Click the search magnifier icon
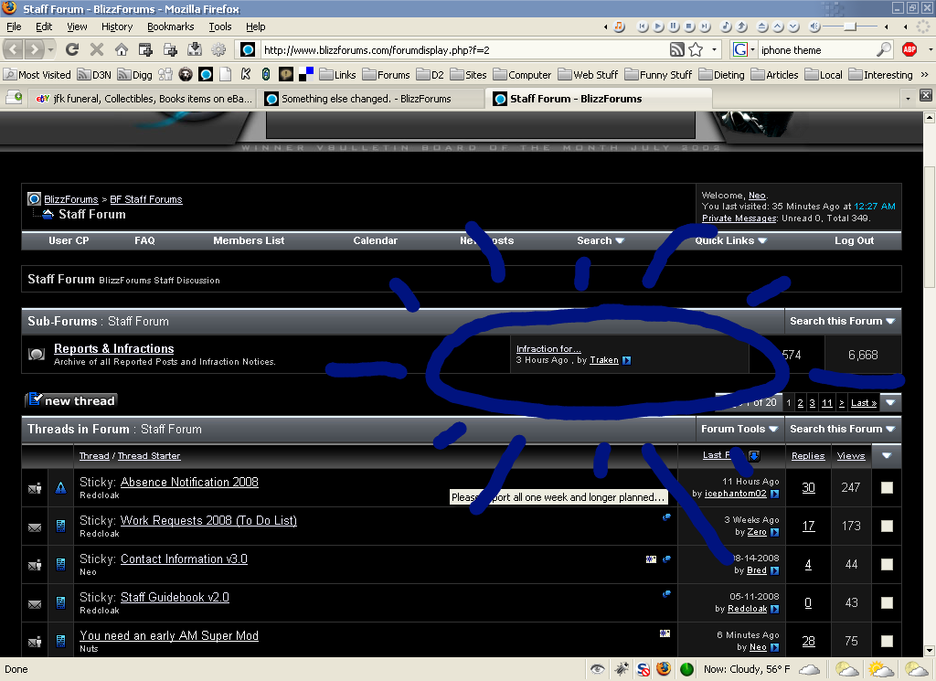 point(884,49)
